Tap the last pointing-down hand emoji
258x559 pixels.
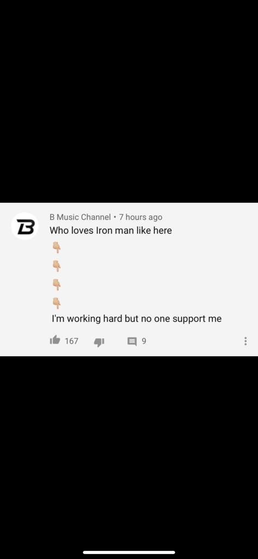tap(56, 302)
